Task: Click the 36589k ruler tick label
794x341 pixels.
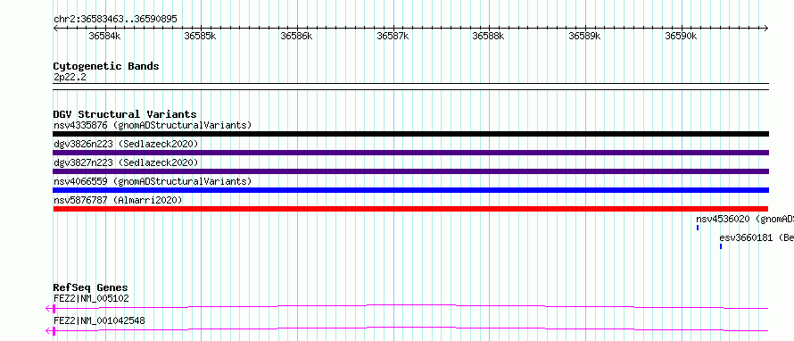Action: coord(585,36)
